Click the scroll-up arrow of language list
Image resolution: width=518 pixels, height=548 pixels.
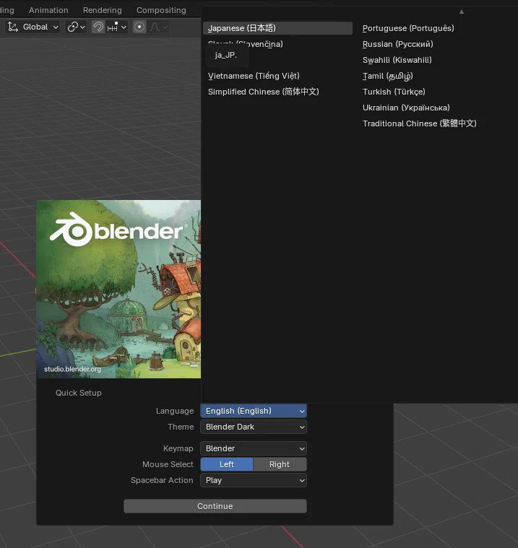[x=462, y=12]
